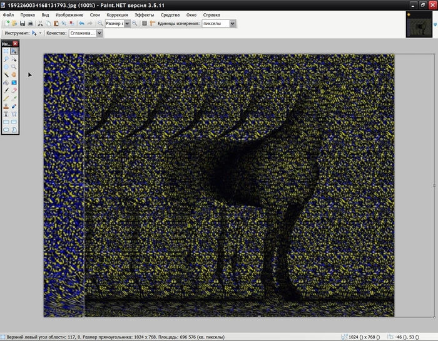Pick the Eraser tool
Screen dimensions: 438x341
coord(14,90)
